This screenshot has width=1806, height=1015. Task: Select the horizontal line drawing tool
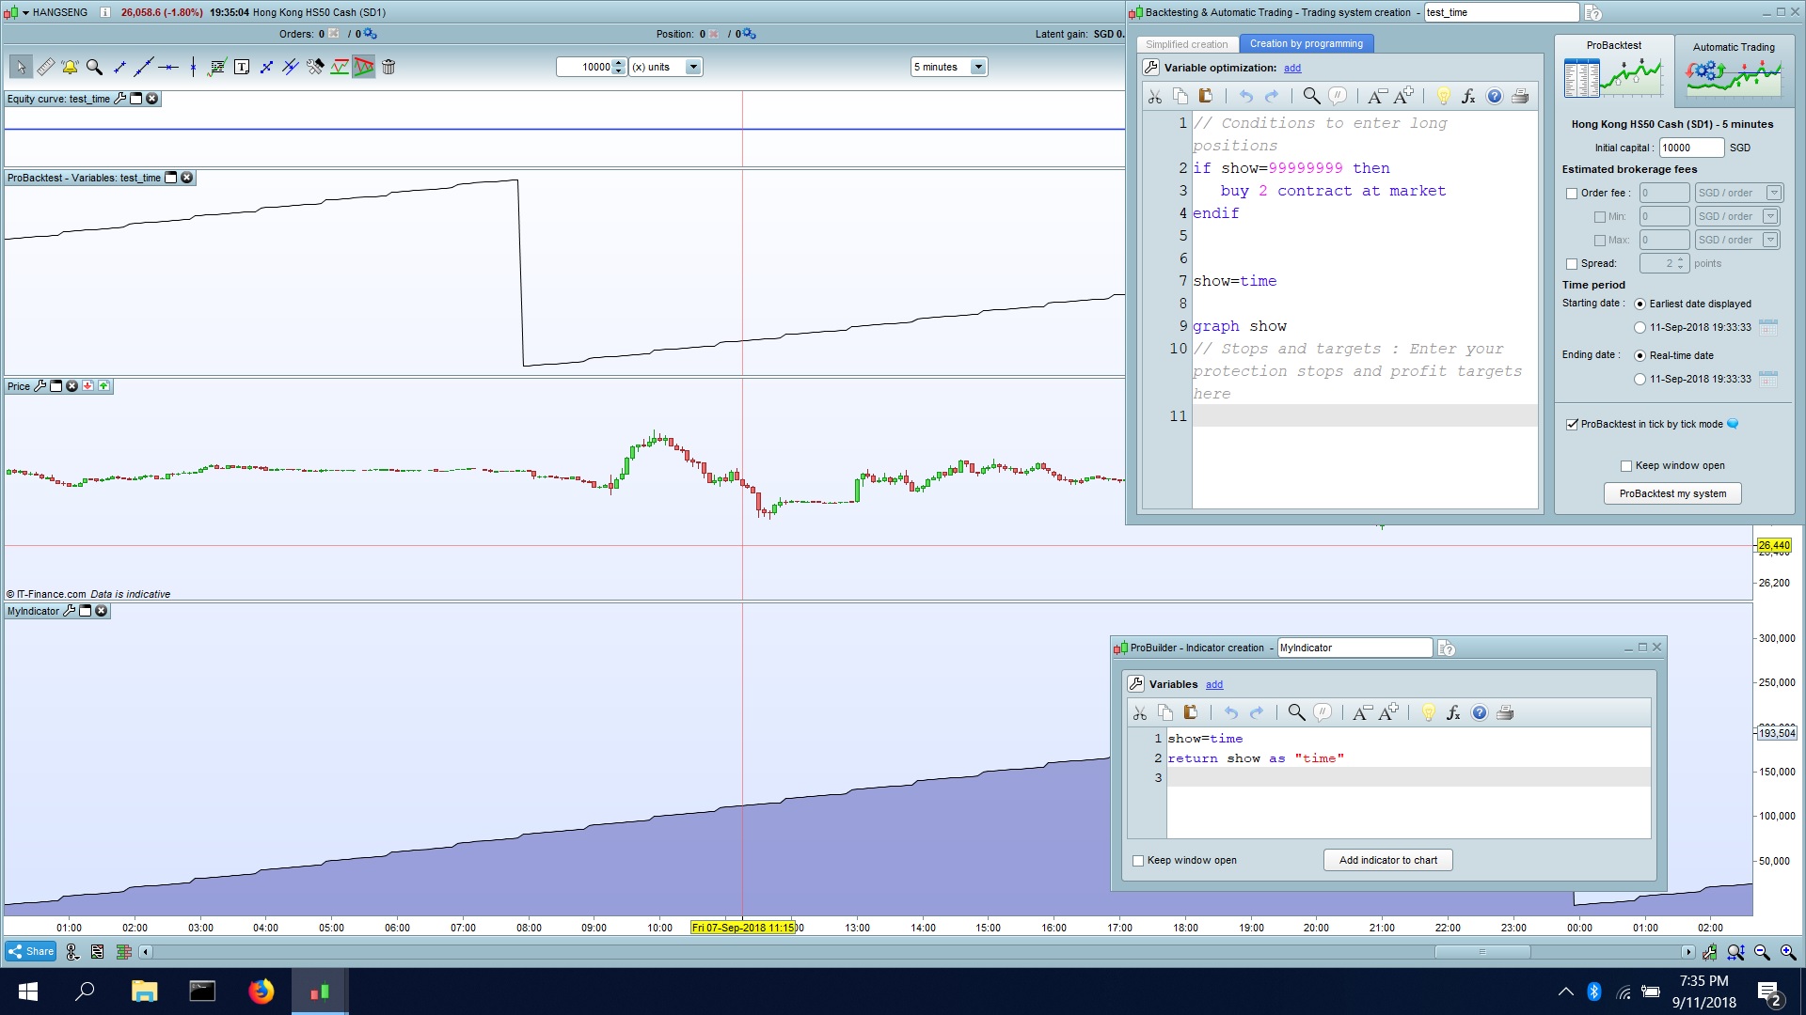[x=168, y=67]
